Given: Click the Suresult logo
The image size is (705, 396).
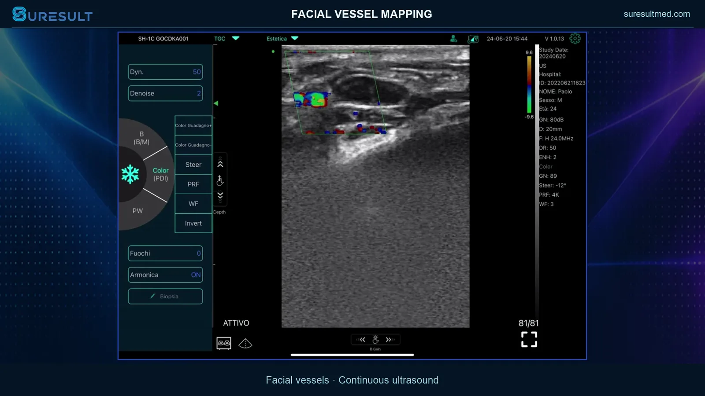Looking at the screenshot, I should (52, 15).
